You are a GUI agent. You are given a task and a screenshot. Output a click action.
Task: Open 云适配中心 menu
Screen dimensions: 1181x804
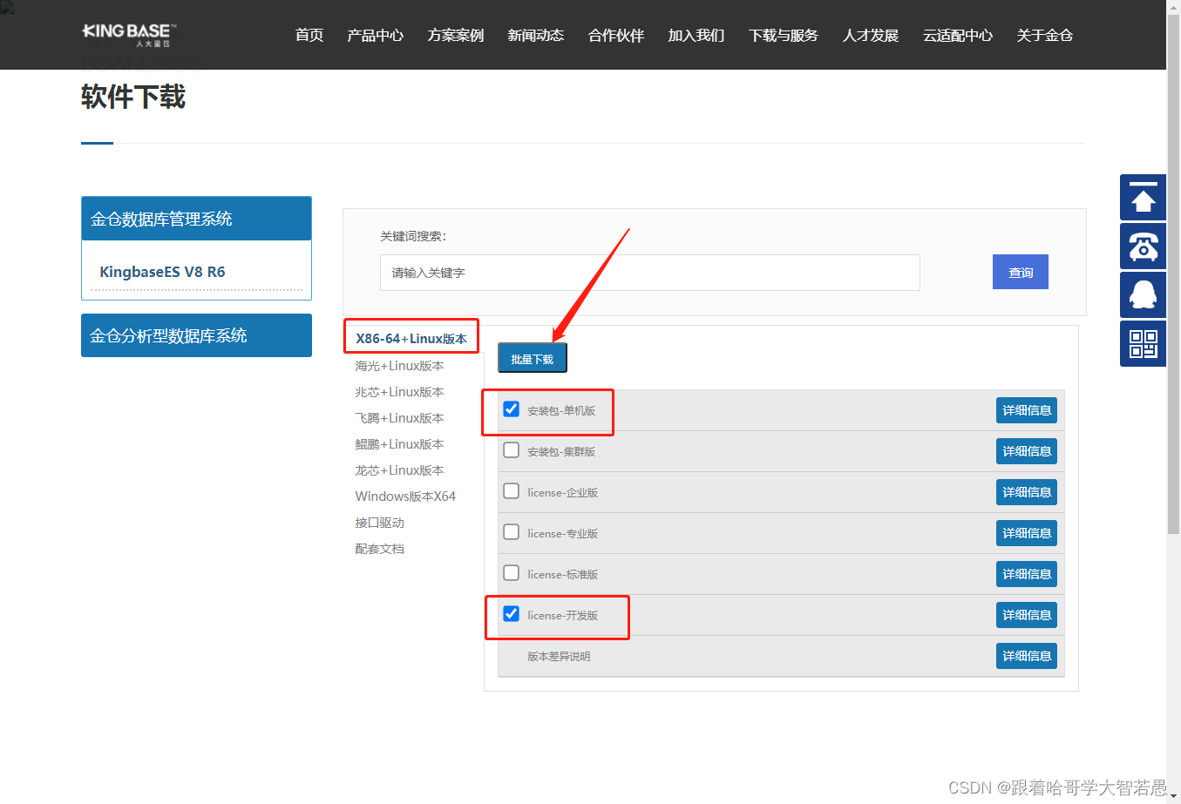tap(957, 36)
